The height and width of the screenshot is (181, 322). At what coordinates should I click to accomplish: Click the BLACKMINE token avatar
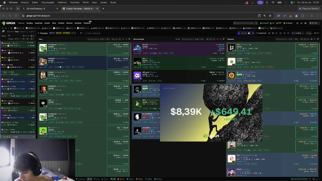coord(137,117)
